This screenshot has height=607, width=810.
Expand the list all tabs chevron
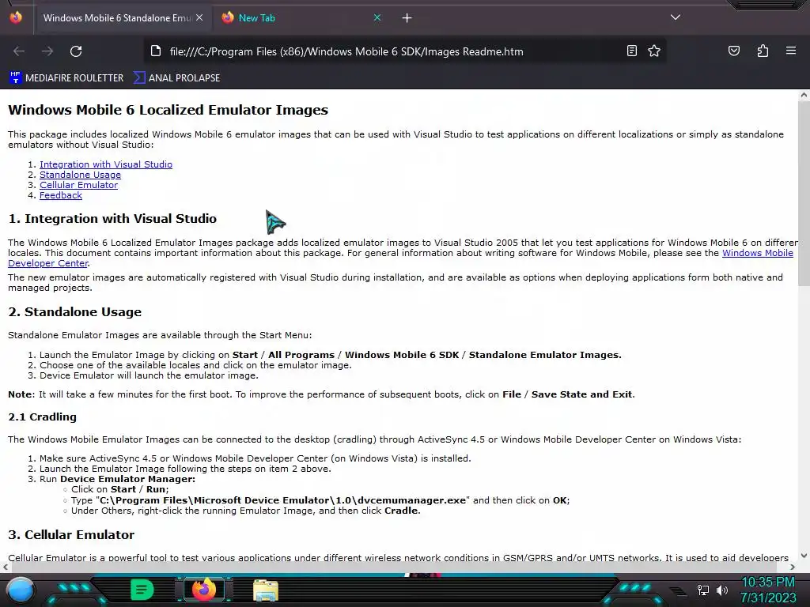[675, 17]
